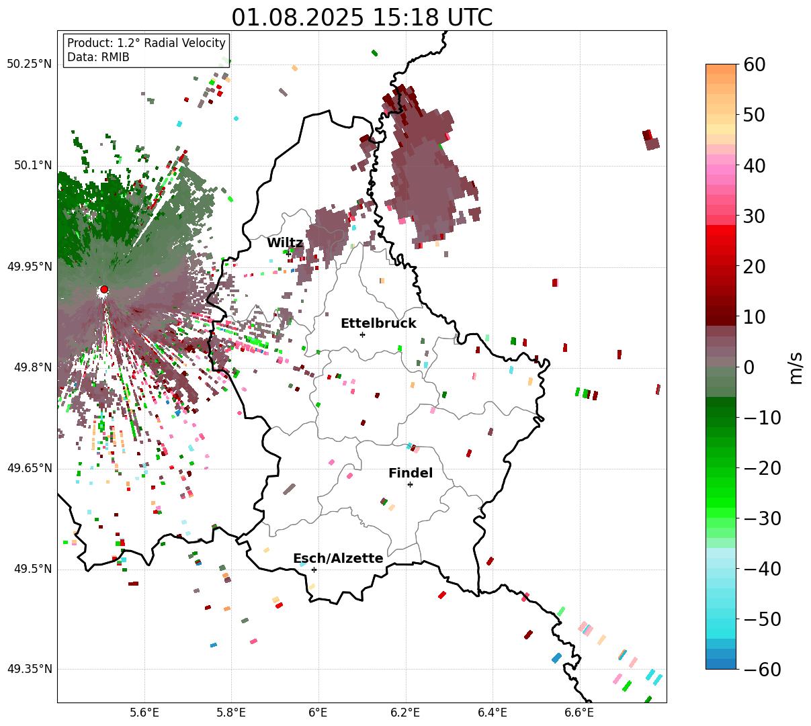
Task: Click the 49.95°N latitude label
Action: (x=30, y=267)
